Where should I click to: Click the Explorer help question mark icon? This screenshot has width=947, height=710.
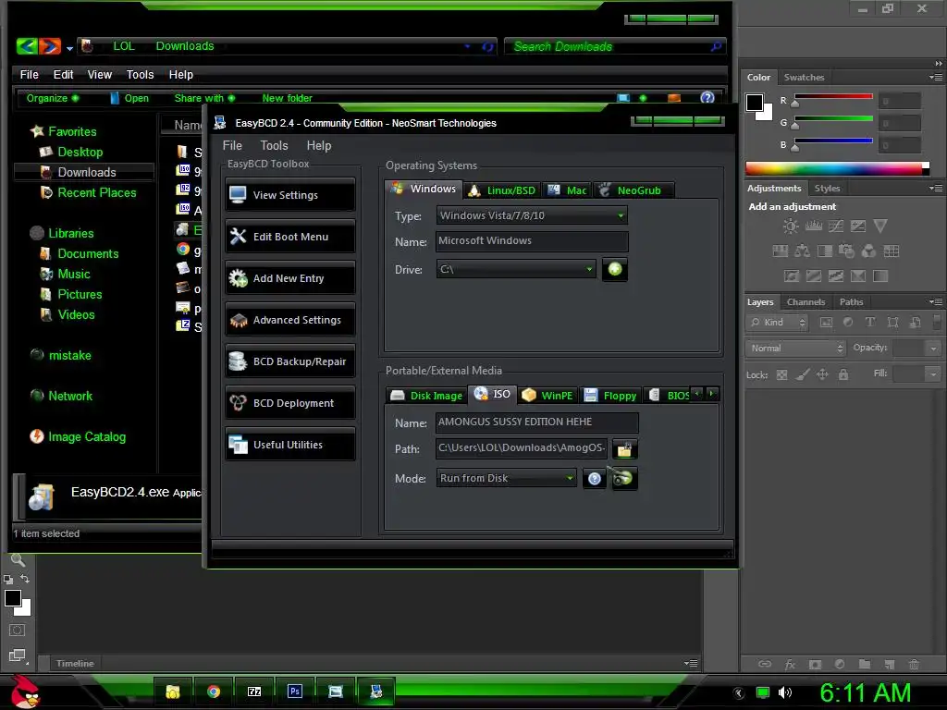pyautogui.click(x=707, y=98)
